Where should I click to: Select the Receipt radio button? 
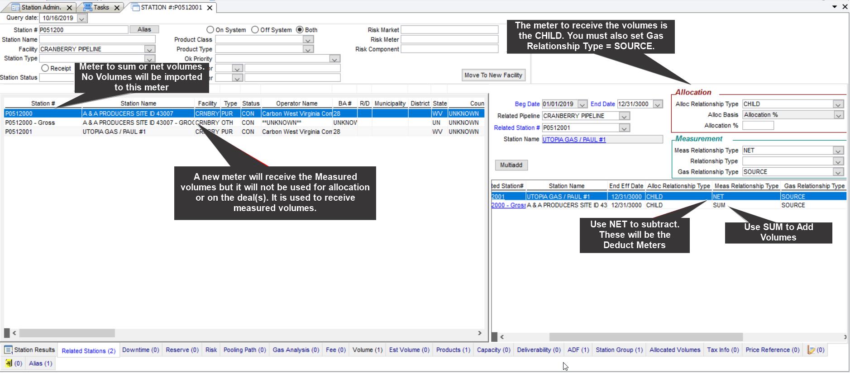(45, 68)
